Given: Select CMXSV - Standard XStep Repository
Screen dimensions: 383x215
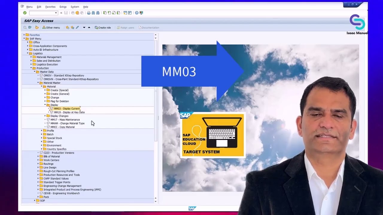Looking at the screenshot, I should pos(64,76).
